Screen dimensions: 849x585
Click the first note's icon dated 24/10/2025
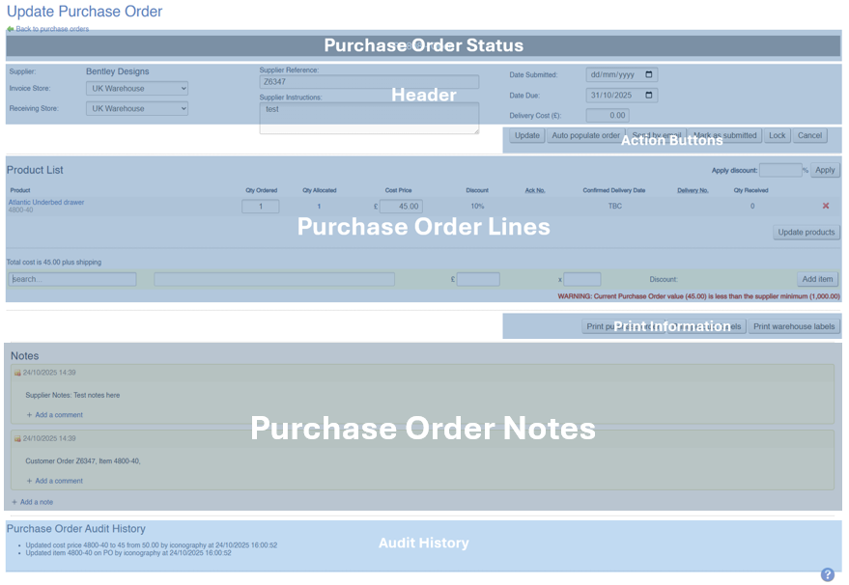[x=17, y=373]
